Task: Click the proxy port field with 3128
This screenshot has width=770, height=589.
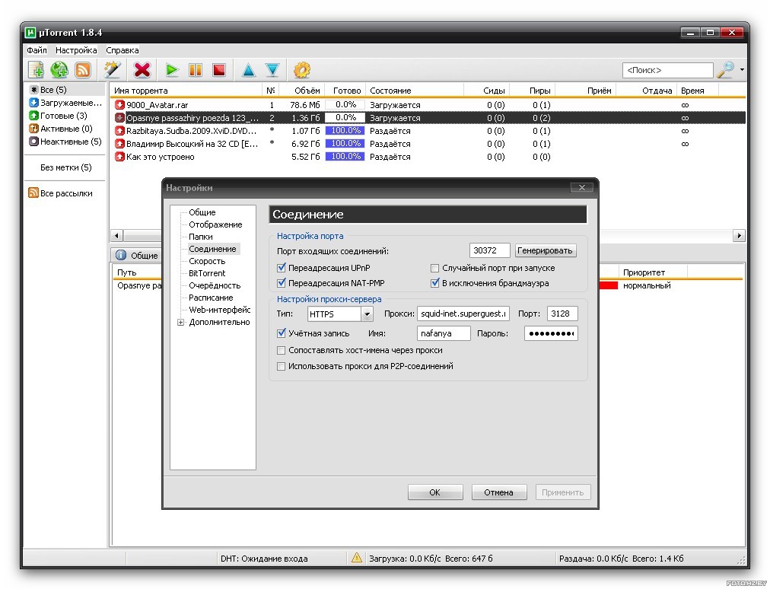Action: coord(562,314)
